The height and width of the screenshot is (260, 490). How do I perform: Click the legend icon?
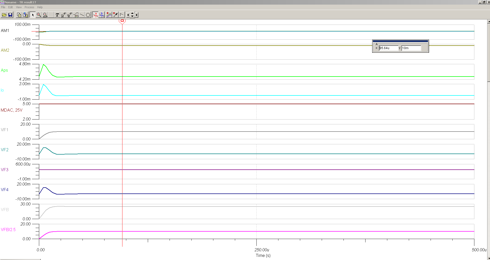[x=76, y=15]
